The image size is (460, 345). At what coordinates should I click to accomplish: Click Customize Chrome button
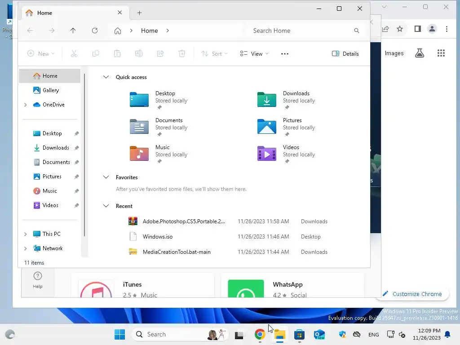(412, 294)
